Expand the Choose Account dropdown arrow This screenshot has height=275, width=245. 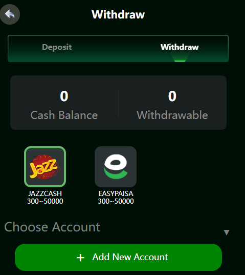tap(227, 232)
